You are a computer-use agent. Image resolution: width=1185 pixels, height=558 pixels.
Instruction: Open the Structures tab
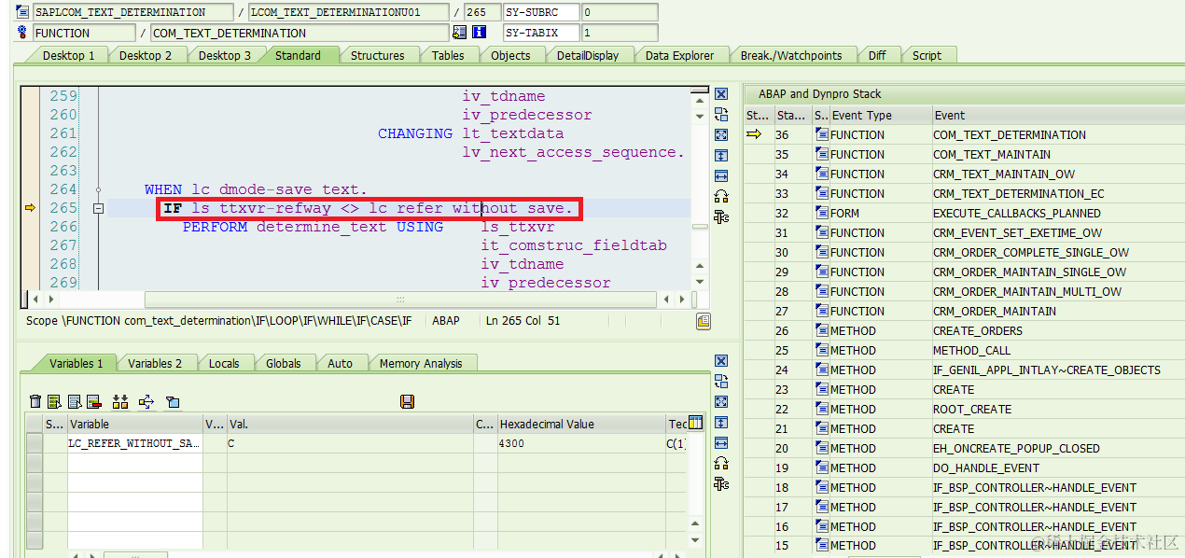[378, 55]
